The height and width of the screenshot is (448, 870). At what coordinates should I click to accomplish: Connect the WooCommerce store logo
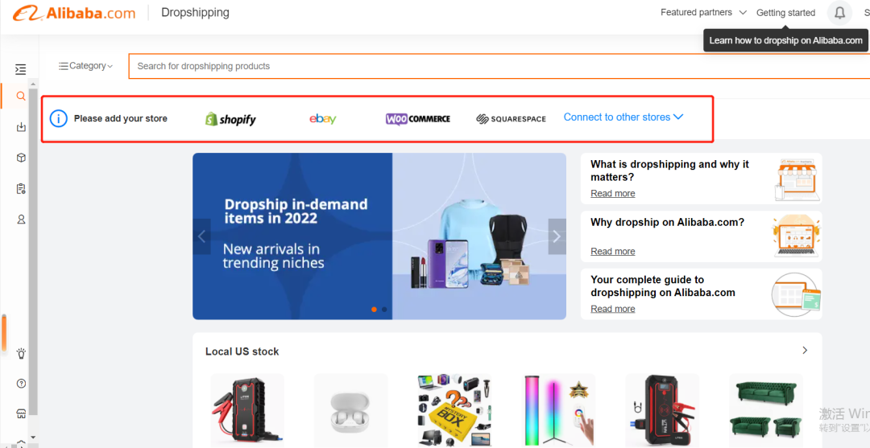(x=418, y=119)
